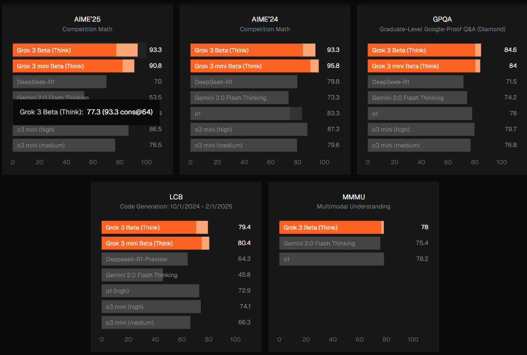Click the 64.3 score in LCB chart
This screenshot has width=527, height=355.
(x=245, y=258)
